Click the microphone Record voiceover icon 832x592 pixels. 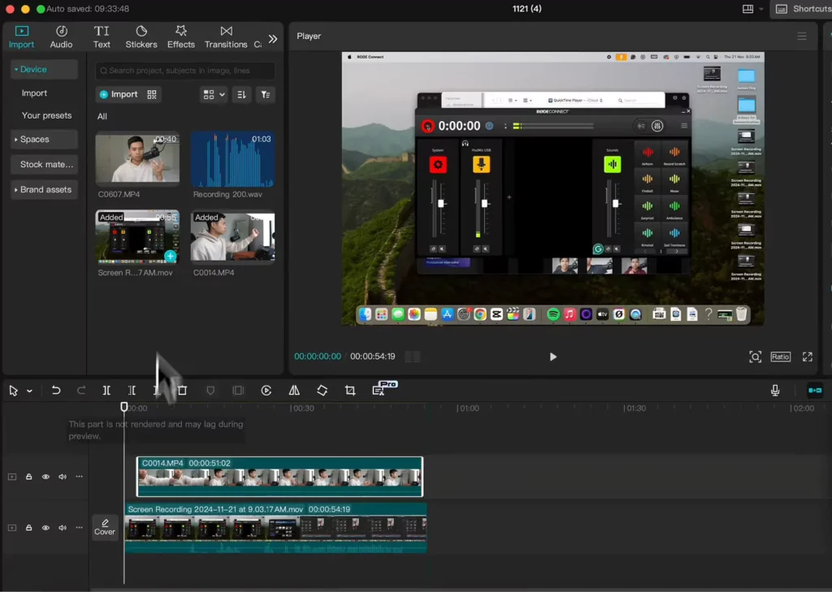click(775, 391)
